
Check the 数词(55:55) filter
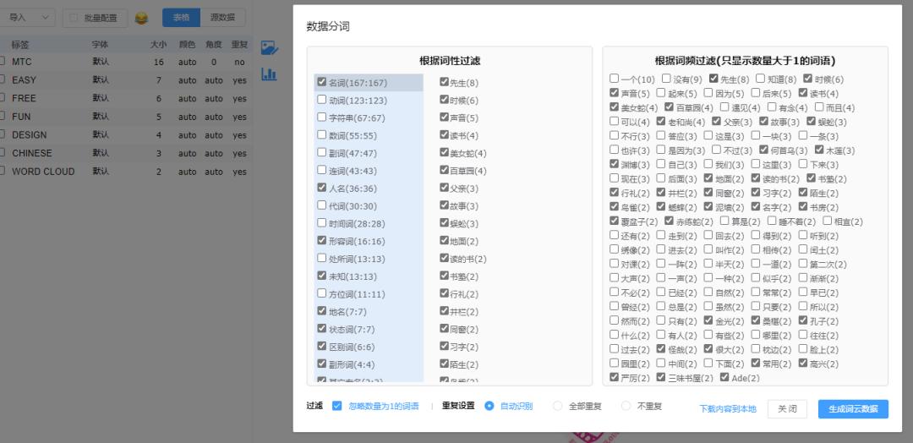[x=321, y=134]
